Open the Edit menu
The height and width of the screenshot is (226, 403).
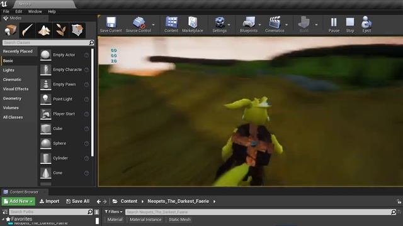pos(18,11)
